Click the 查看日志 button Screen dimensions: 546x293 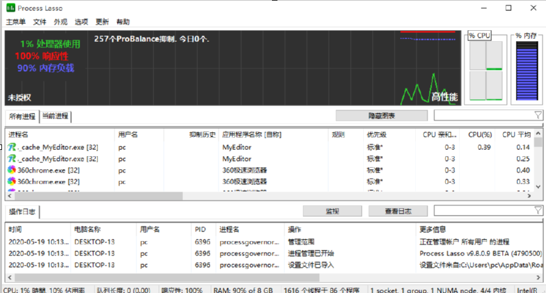[398, 211]
